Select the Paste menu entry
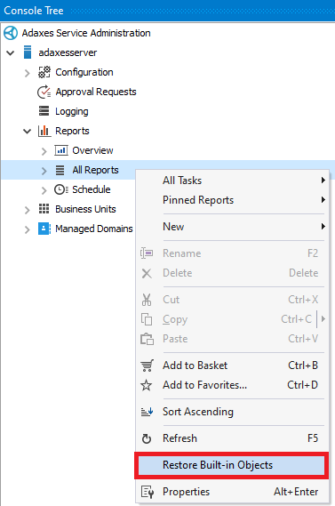 [232, 339]
